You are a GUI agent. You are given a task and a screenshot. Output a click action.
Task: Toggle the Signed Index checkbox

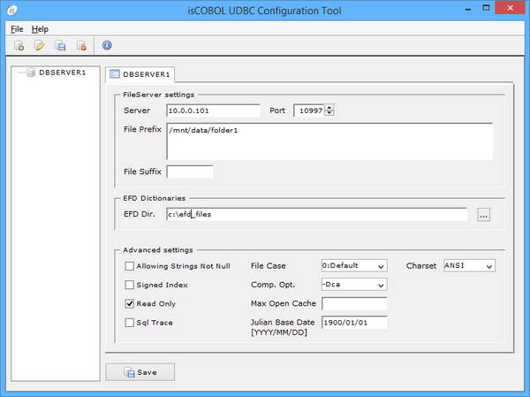(130, 285)
